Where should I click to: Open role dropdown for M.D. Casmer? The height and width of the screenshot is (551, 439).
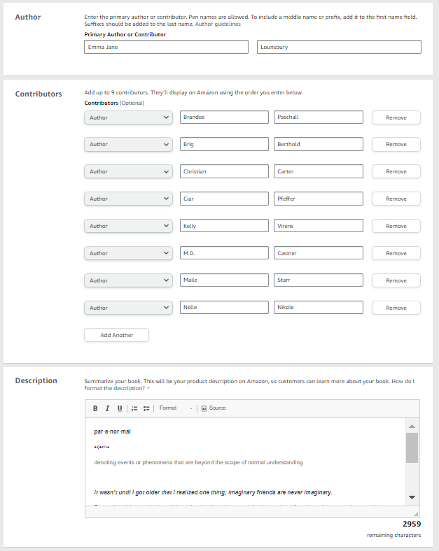tap(128, 253)
